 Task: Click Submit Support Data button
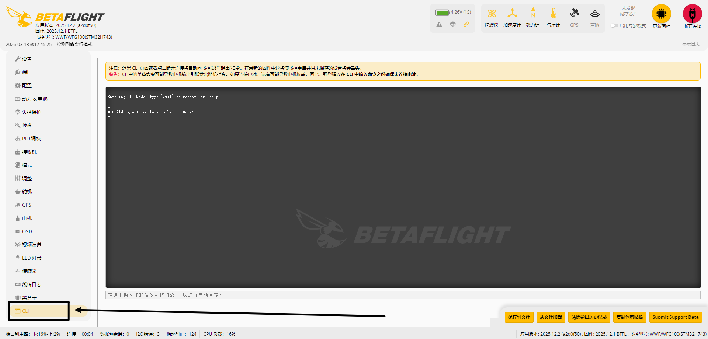point(675,317)
